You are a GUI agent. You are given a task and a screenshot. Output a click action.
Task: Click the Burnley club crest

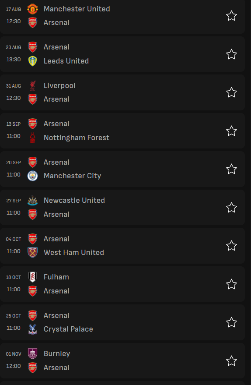click(x=32, y=353)
